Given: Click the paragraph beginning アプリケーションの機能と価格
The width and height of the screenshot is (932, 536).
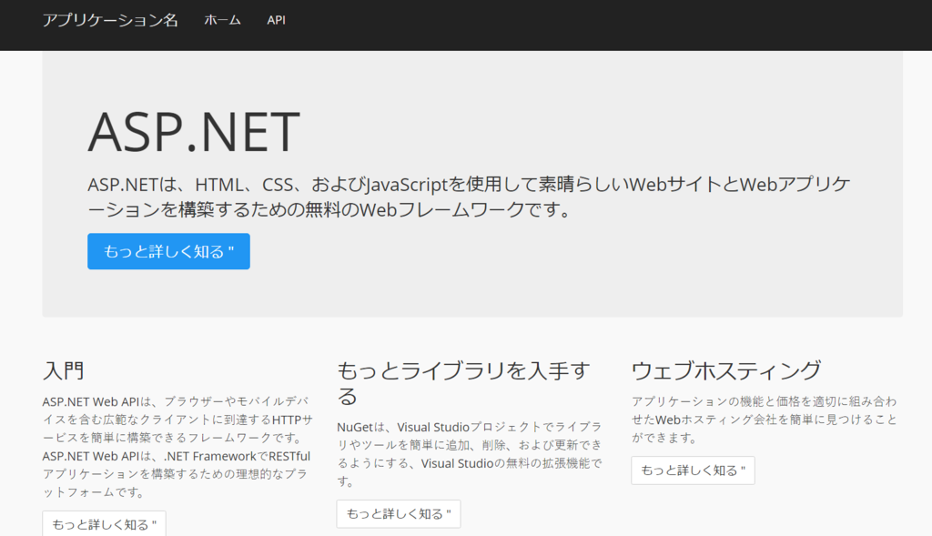Looking at the screenshot, I should [x=764, y=420].
